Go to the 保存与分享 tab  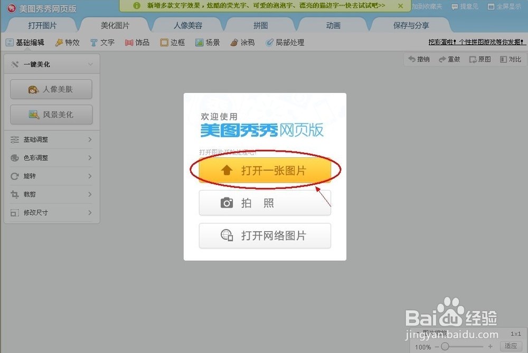click(x=411, y=25)
